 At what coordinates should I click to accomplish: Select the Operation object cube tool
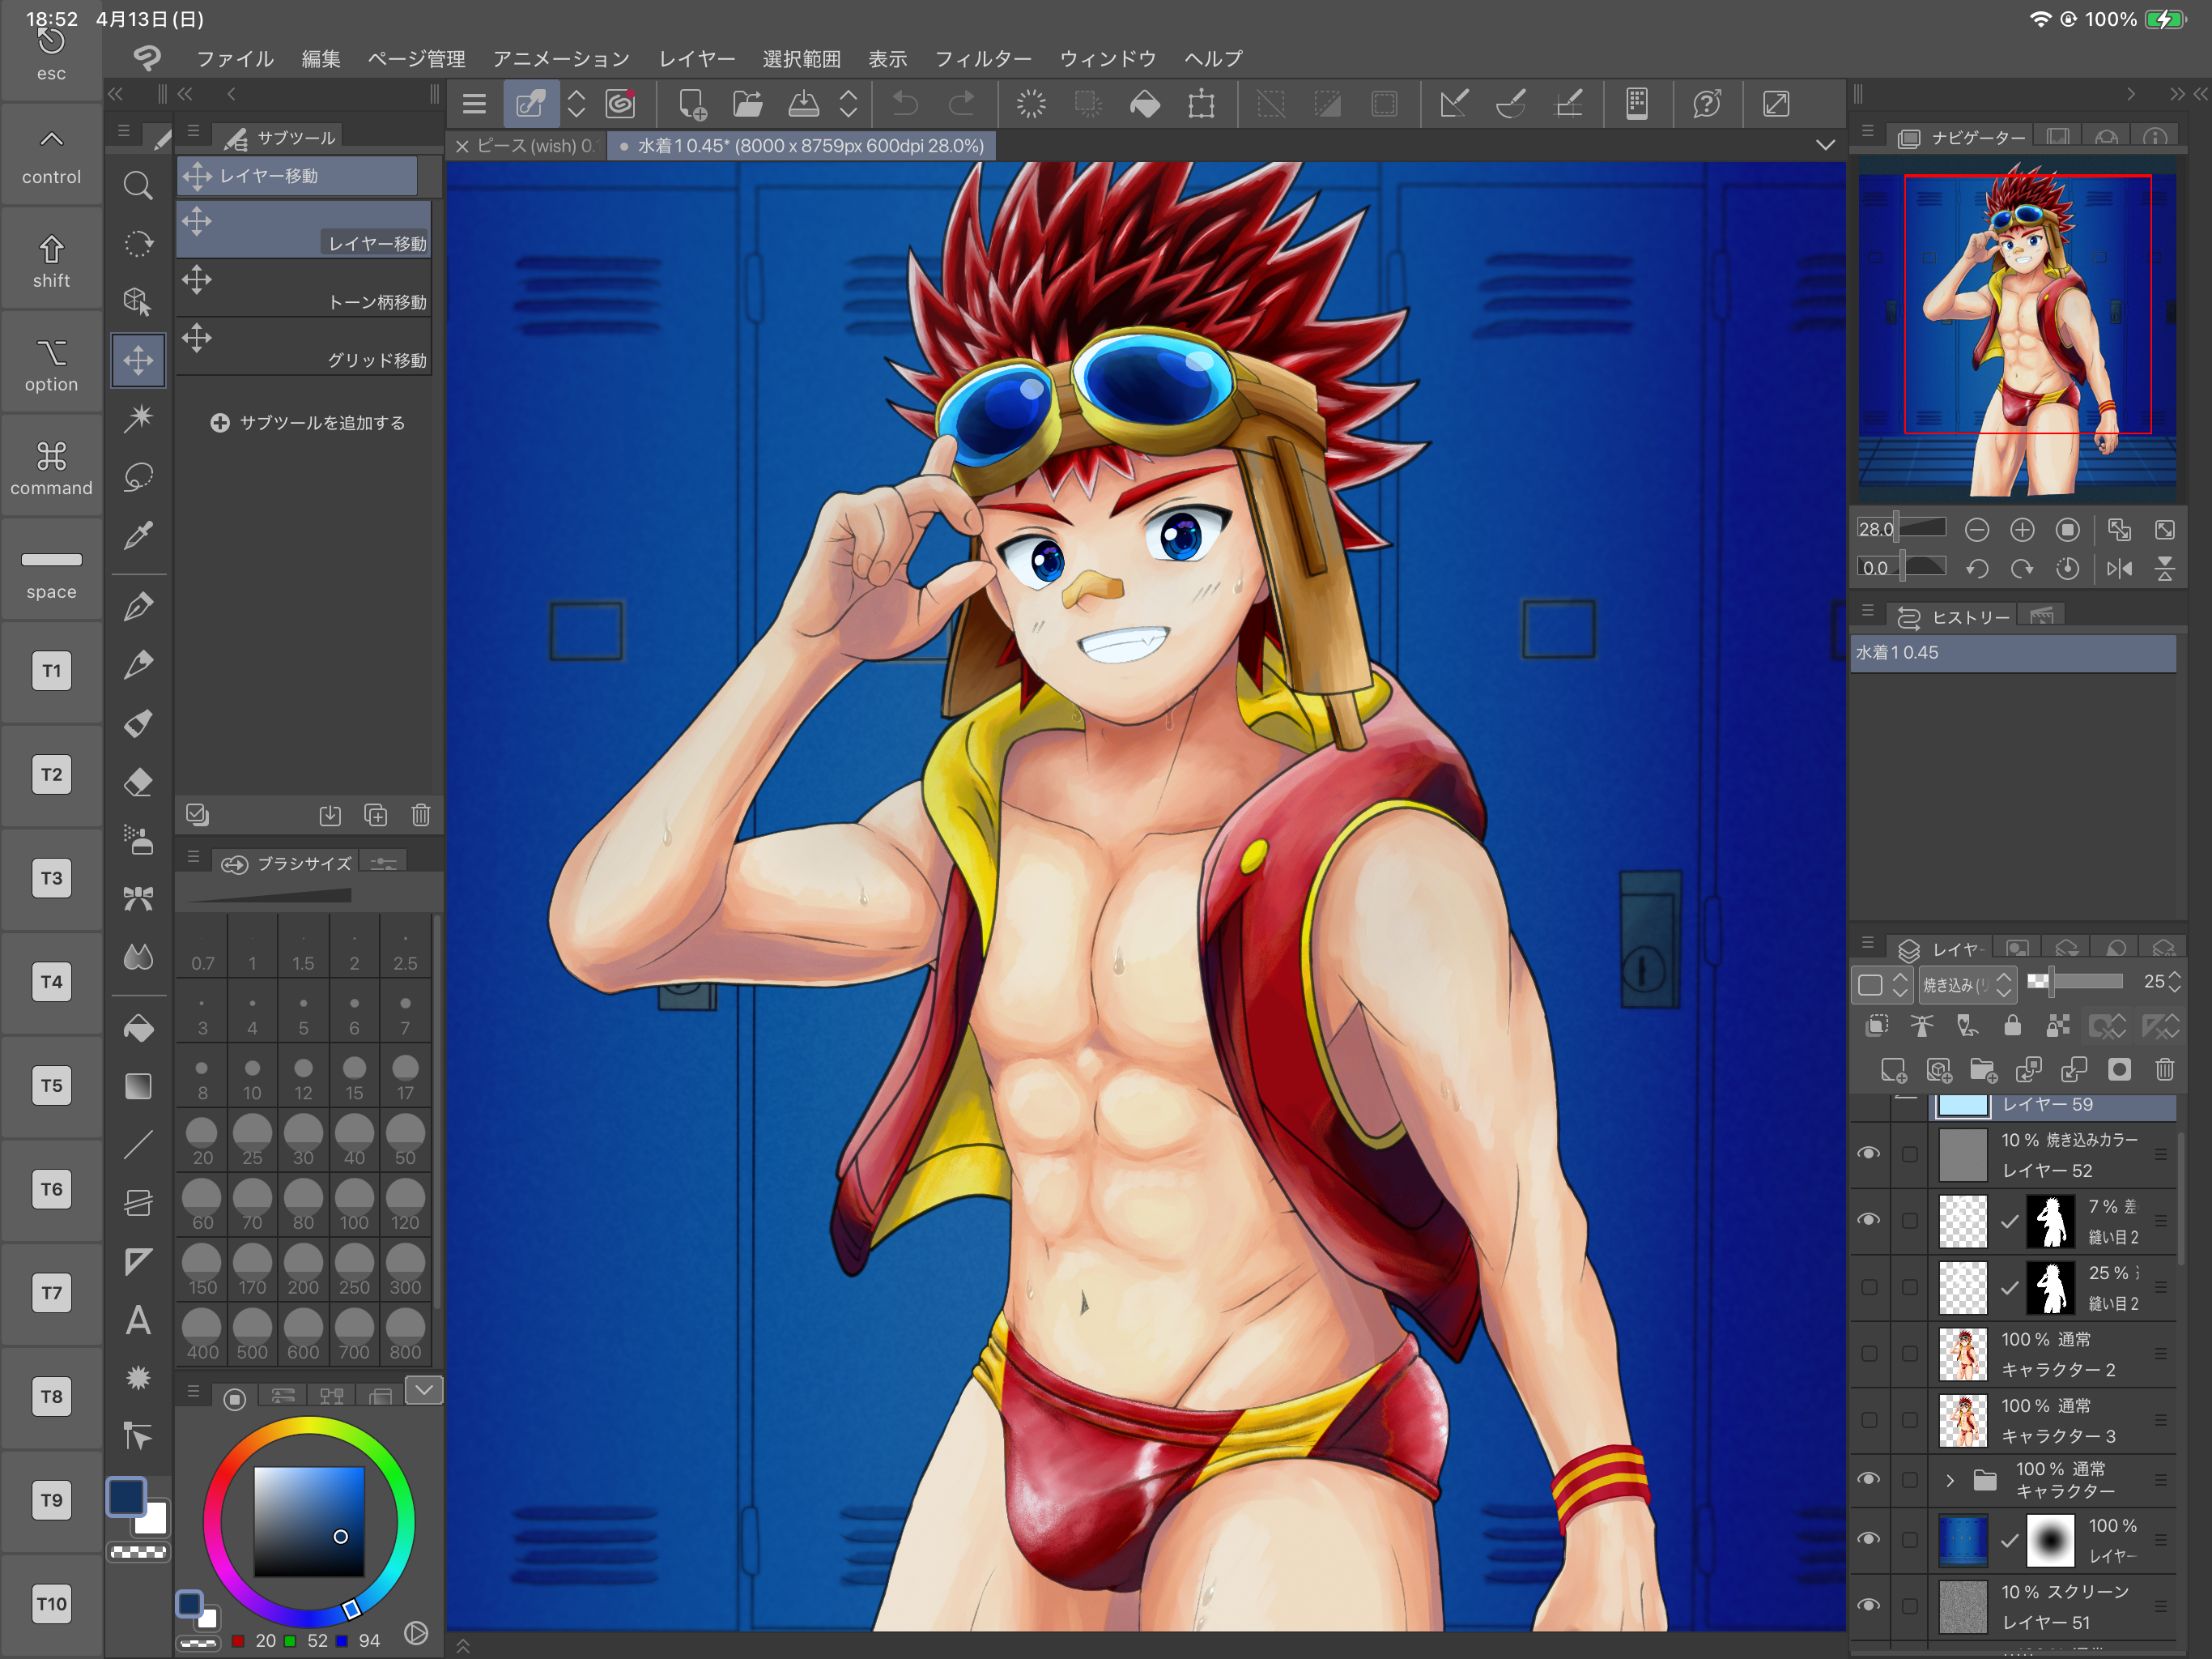click(x=138, y=301)
